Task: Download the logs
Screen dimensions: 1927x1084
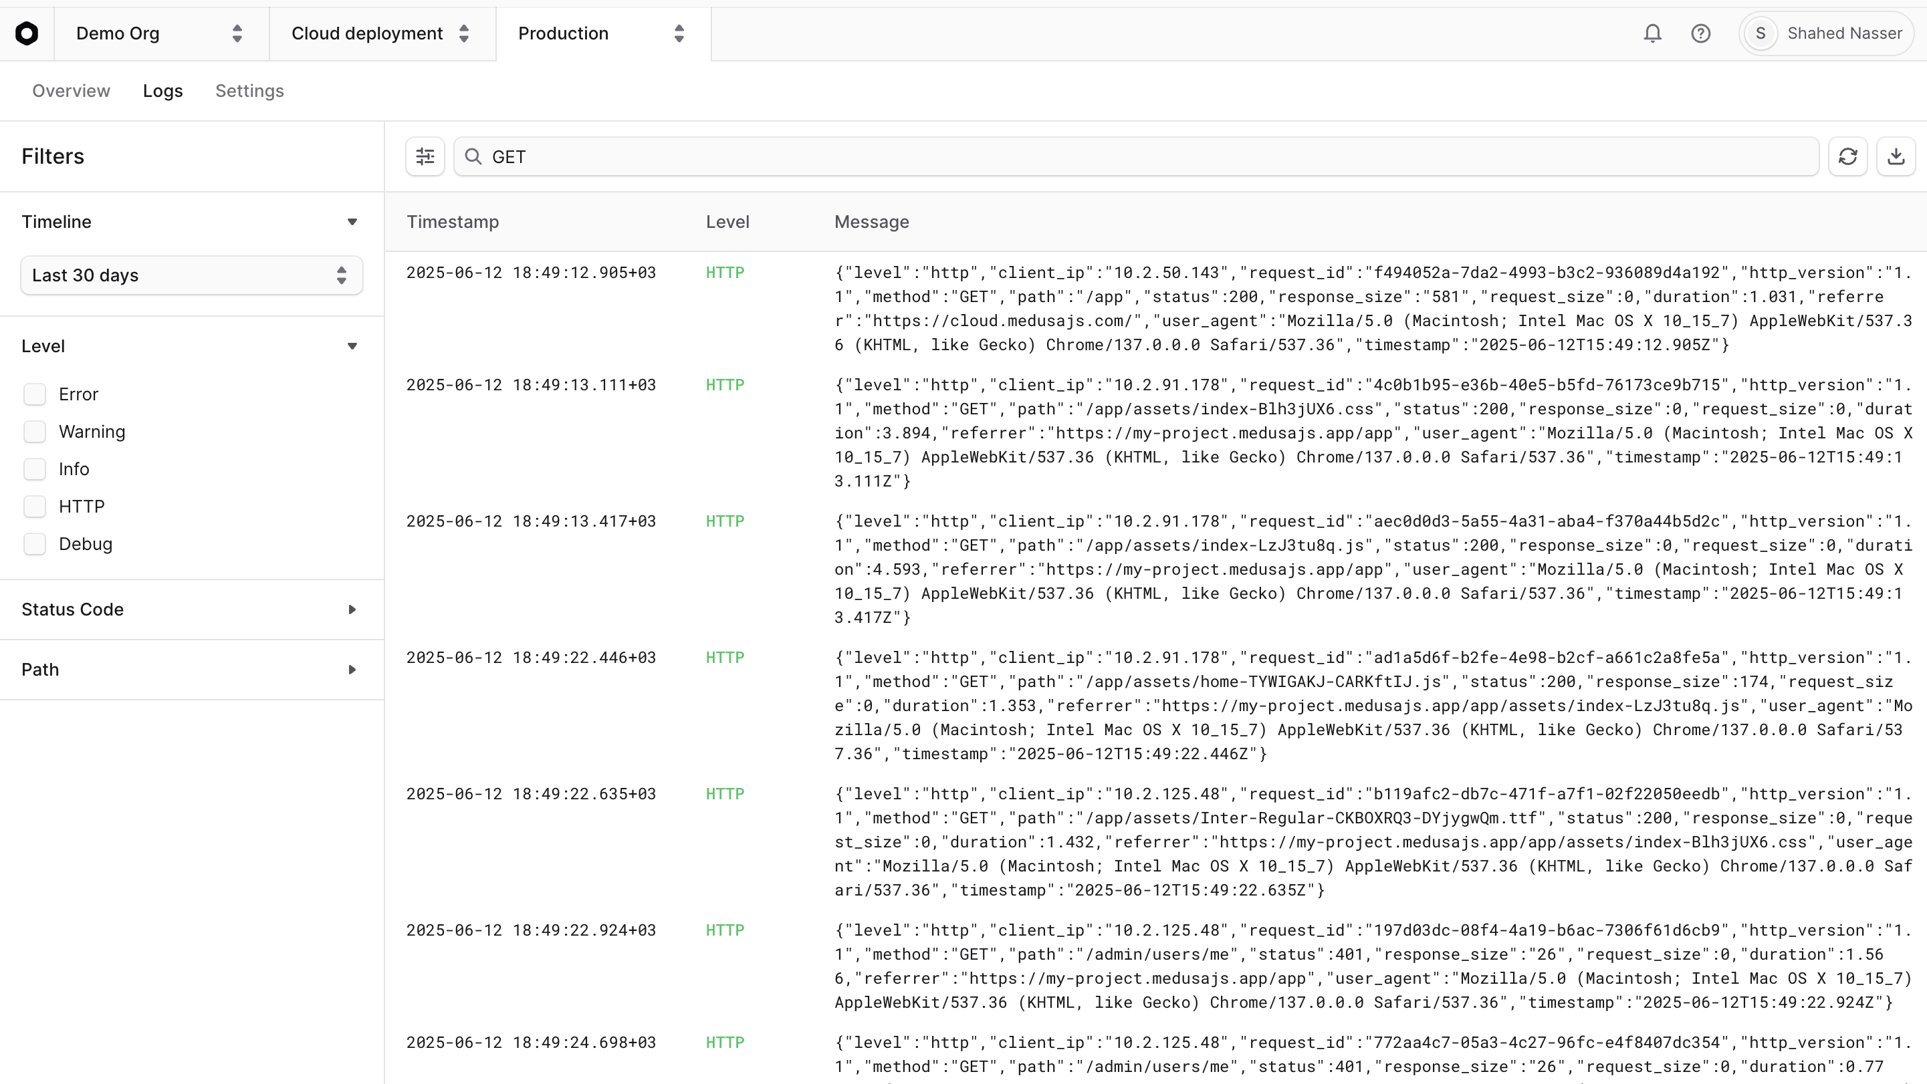Action: (1896, 156)
